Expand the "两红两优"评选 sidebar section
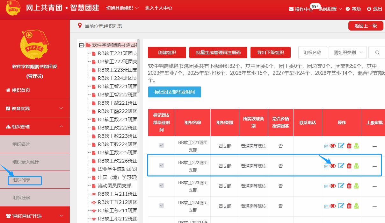The image size is (385, 223). (35, 216)
